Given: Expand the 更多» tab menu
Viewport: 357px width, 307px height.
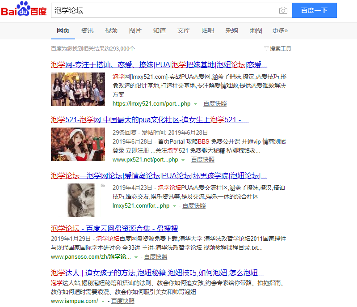Looking at the screenshot, I should [280, 30].
